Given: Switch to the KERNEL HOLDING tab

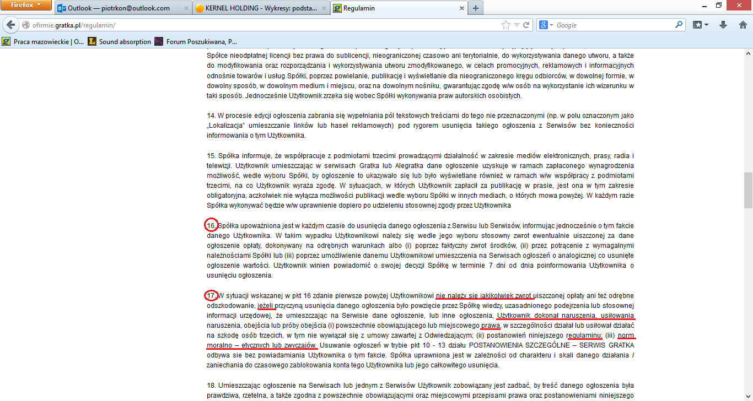Looking at the screenshot, I should pyautogui.click(x=256, y=8).
